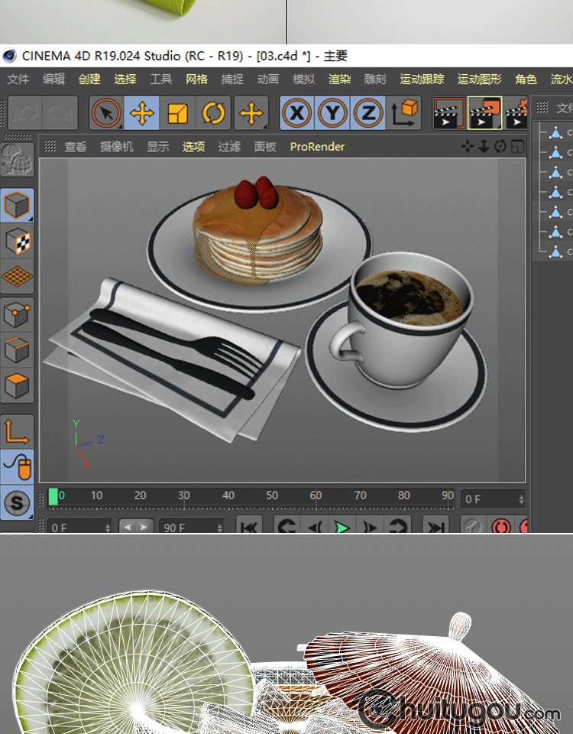Click the coordinate system cube icon
Viewport: 573px width, 734px height.
tap(405, 113)
